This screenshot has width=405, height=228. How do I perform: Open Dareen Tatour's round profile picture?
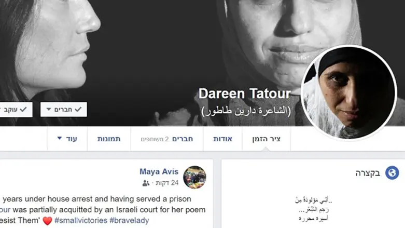(349, 92)
